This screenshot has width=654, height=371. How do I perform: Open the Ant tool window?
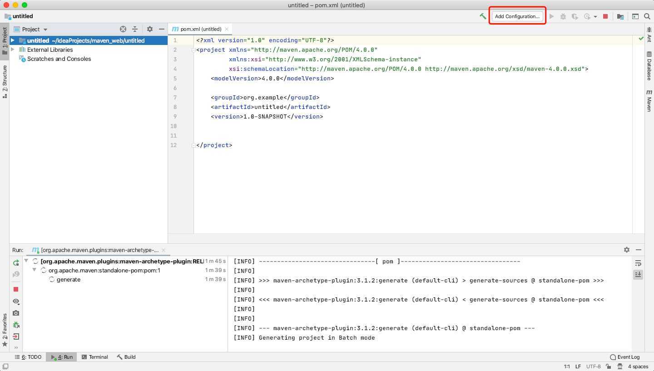coord(649,34)
